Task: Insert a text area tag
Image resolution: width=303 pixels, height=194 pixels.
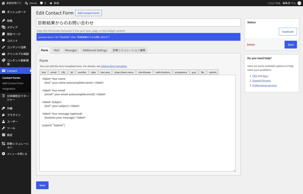Action: (105, 72)
